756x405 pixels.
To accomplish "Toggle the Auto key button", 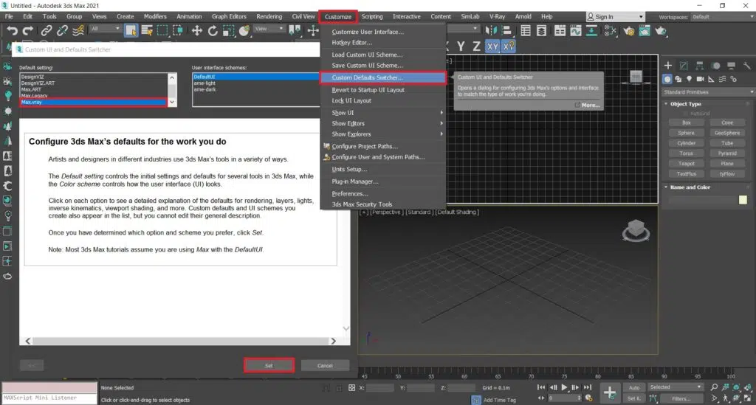I will (x=634, y=387).
